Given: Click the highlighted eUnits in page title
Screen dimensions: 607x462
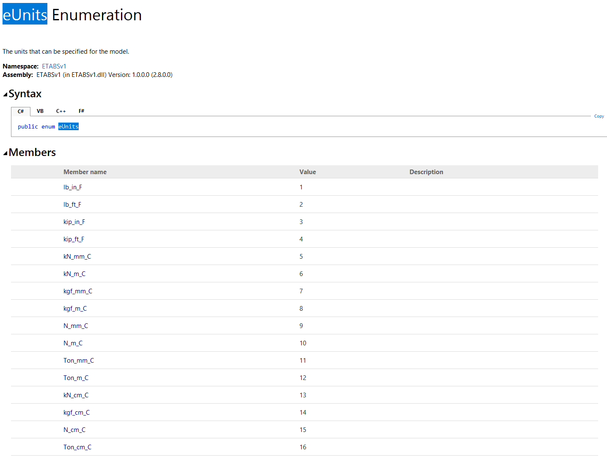Looking at the screenshot, I should [25, 15].
